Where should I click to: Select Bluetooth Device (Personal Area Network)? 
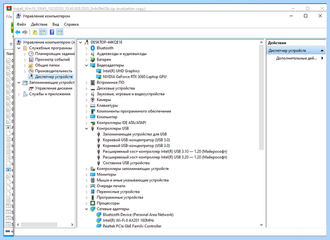tap(138, 215)
